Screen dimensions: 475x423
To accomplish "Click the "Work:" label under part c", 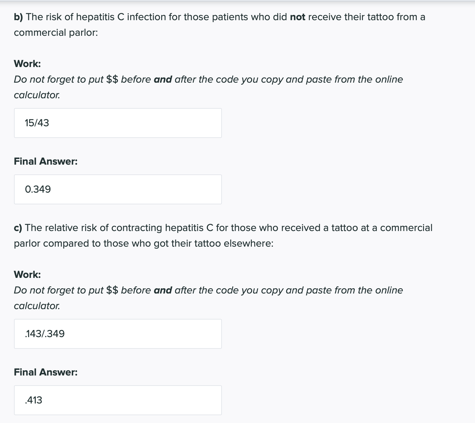I will coord(27,275).
